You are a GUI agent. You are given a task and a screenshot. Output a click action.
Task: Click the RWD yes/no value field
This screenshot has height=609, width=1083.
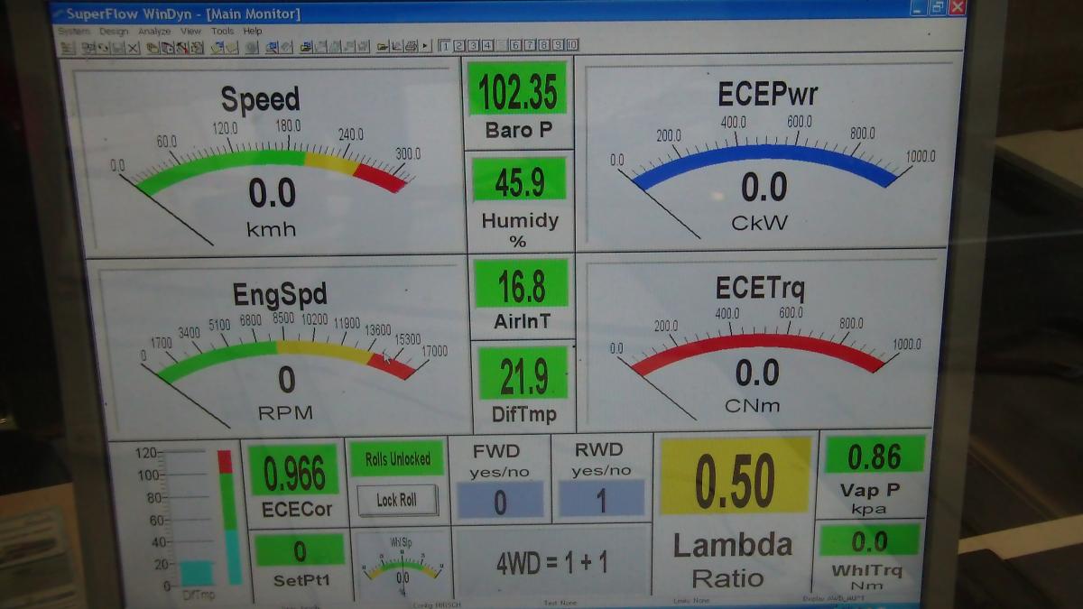point(601,500)
